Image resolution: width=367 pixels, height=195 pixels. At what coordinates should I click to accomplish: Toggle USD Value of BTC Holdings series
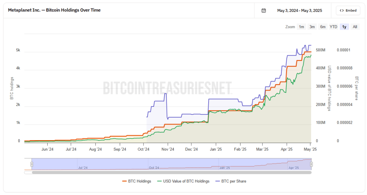183,181
